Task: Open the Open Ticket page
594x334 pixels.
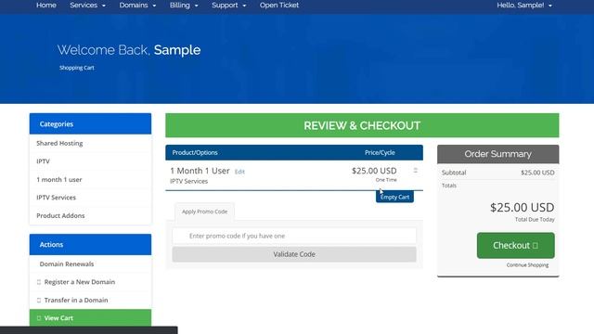Action: [279, 5]
